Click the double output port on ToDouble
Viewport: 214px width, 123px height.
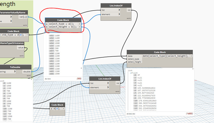pos(27,72)
